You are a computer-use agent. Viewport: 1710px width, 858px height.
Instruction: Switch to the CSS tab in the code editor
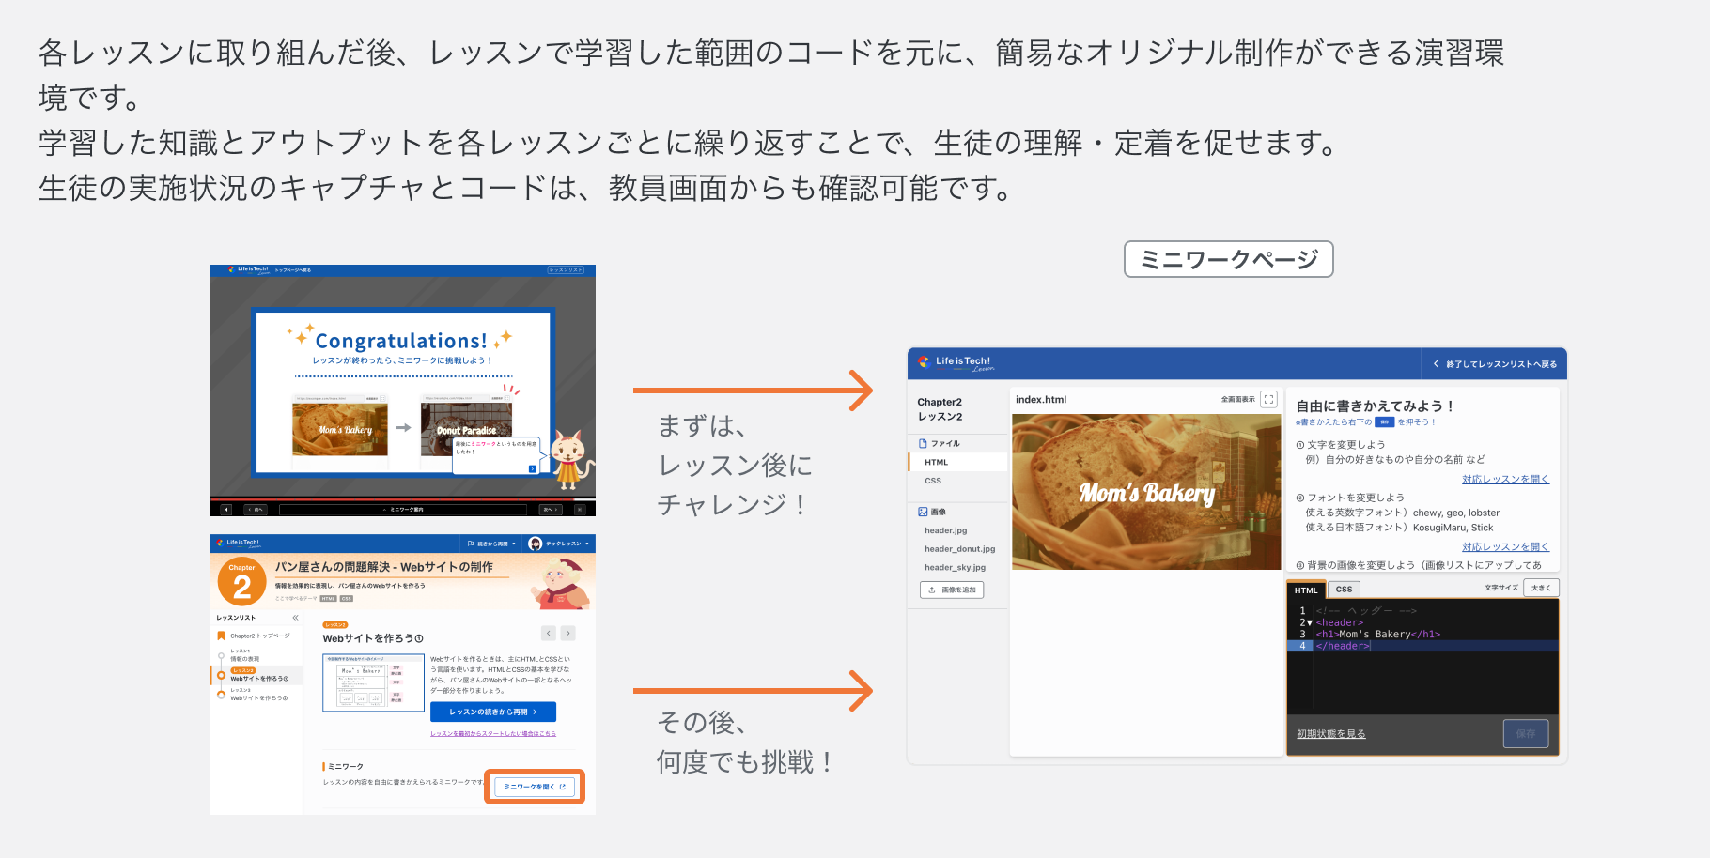pos(1344,590)
